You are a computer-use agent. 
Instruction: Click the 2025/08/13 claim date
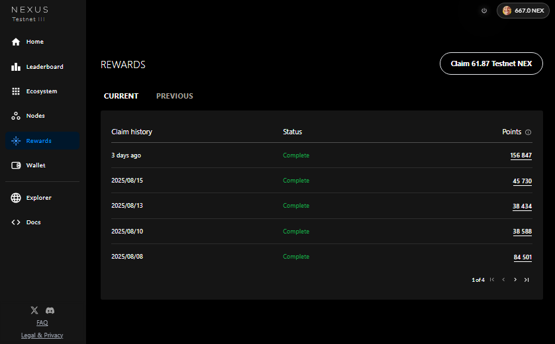pos(127,206)
